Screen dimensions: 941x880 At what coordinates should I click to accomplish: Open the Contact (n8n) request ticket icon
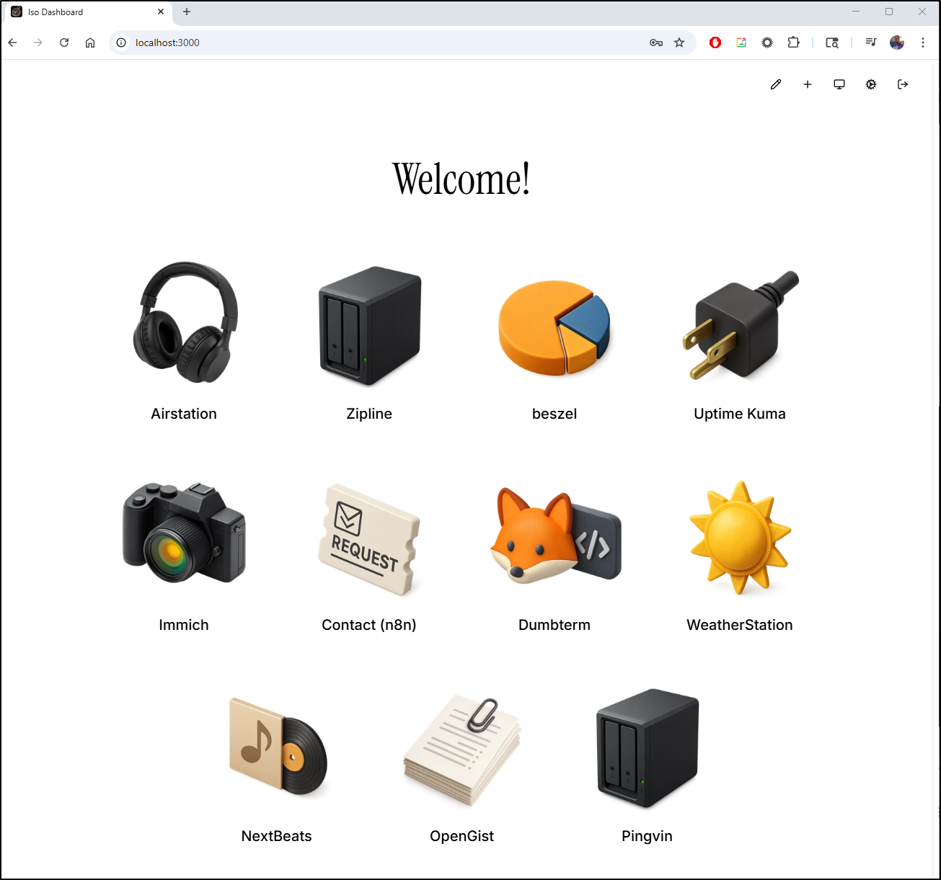click(369, 539)
